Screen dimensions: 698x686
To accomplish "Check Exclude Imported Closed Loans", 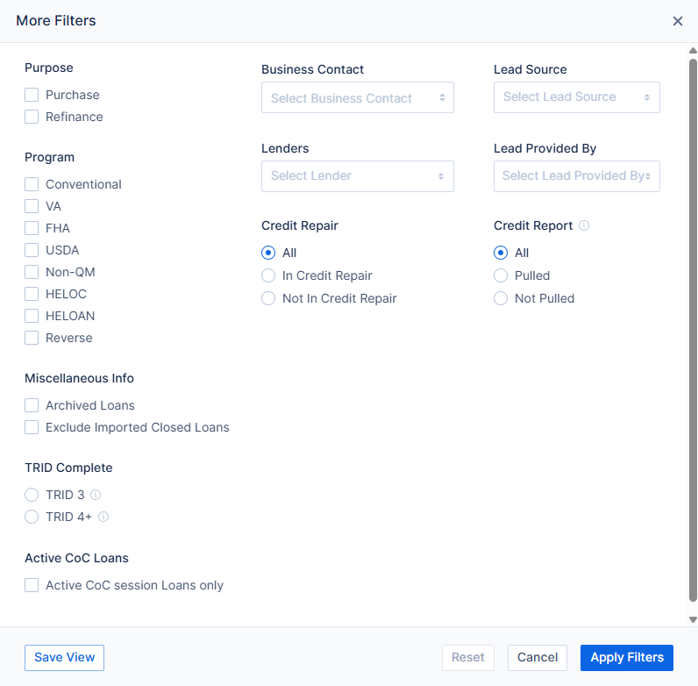I will (32, 427).
